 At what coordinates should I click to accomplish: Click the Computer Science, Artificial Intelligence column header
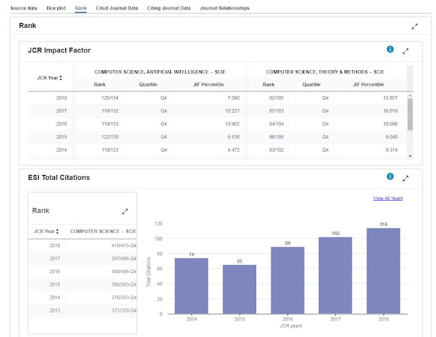click(160, 72)
